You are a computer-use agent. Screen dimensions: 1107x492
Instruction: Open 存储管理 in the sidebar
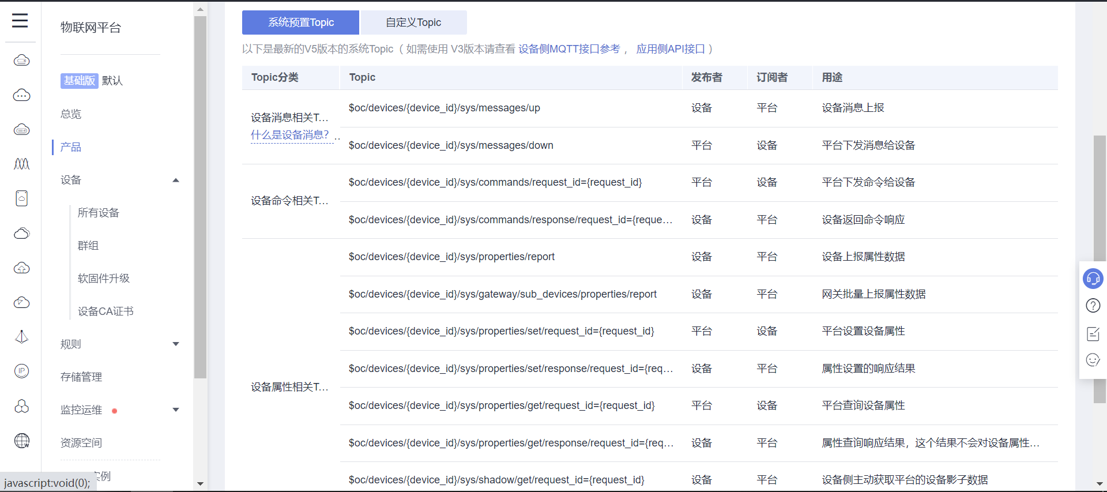coord(81,377)
